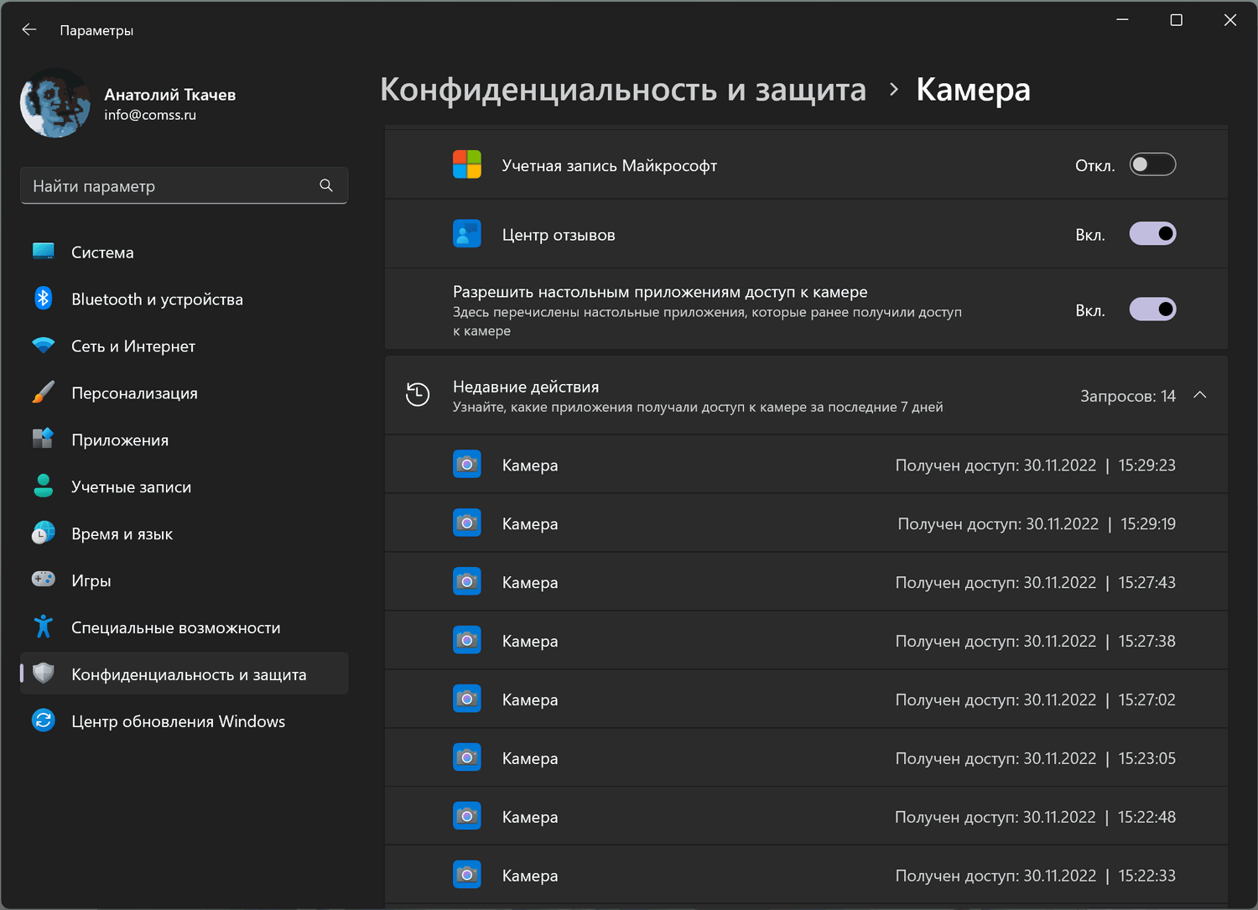Click the Windows Update sidebar icon
The image size is (1258, 910).
pyautogui.click(x=44, y=720)
